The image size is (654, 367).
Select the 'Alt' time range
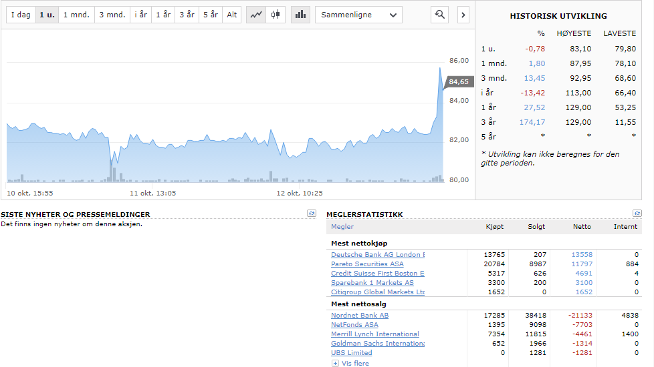231,15
